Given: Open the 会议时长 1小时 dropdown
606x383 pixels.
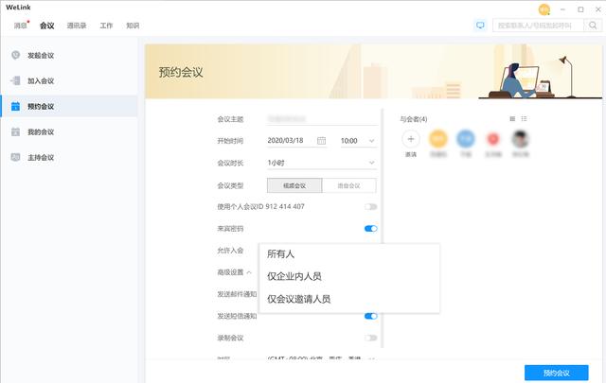Looking at the screenshot, I should tap(322, 163).
